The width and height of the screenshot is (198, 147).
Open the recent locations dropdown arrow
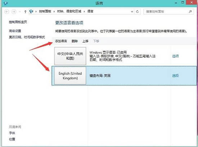[x=20, y=12]
